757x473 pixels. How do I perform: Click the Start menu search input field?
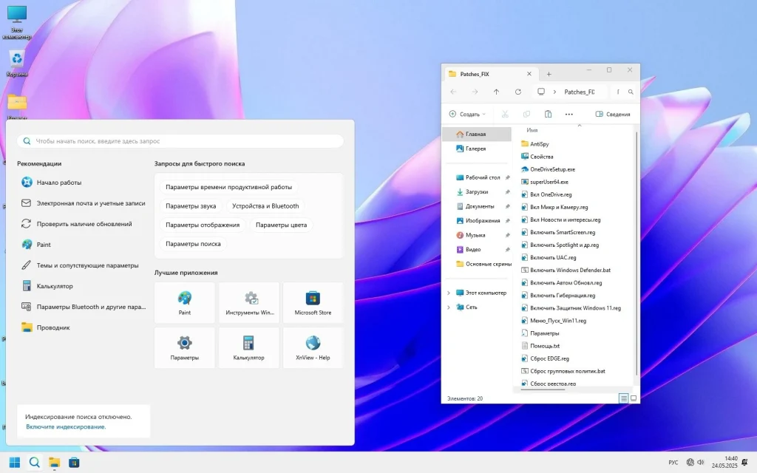coord(179,140)
